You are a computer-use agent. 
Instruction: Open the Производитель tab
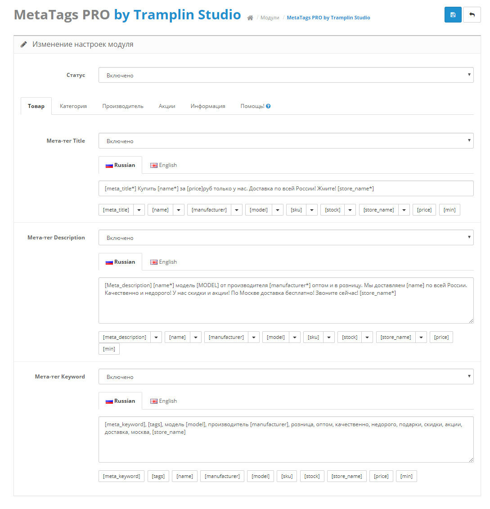click(x=122, y=106)
